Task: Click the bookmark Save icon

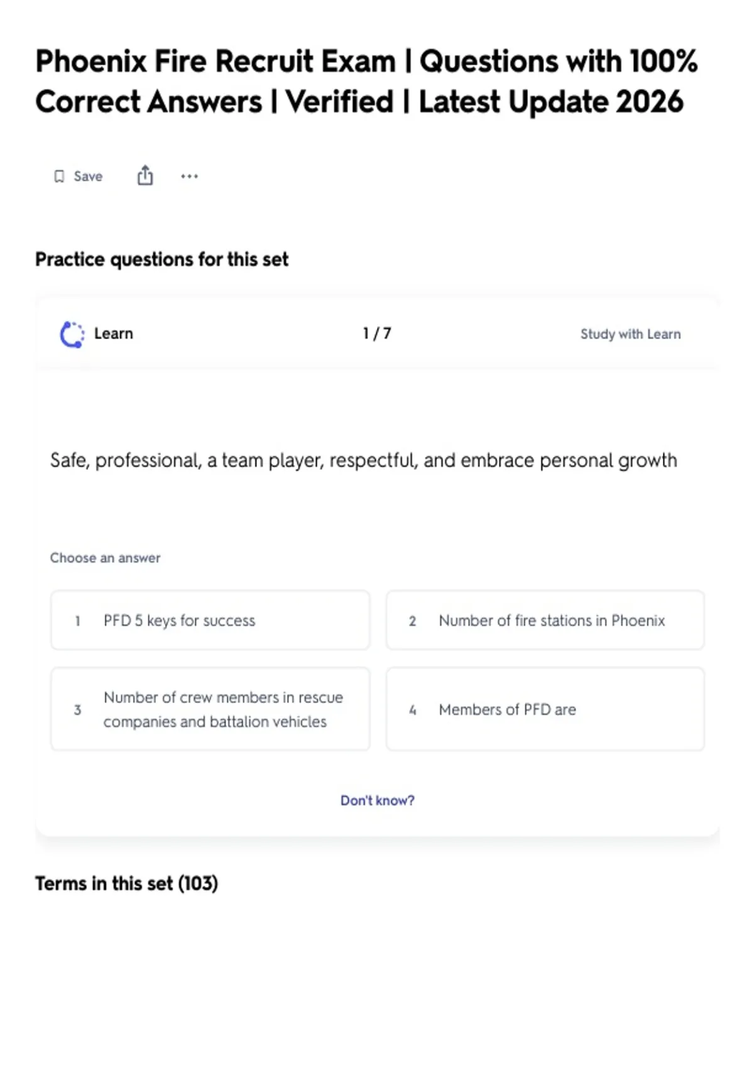Action: click(x=59, y=177)
